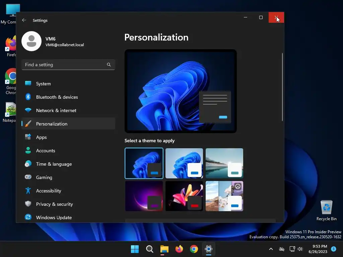Viewport: 343px width, 257px height.
Task: Click the Windows Update refresh icon
Action: pos(28,217)
